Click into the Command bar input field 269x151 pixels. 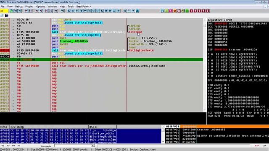point(73,146)
